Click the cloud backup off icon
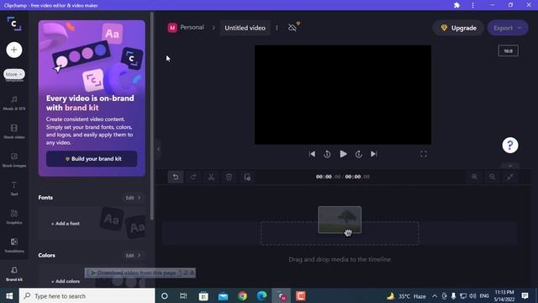 293,28
